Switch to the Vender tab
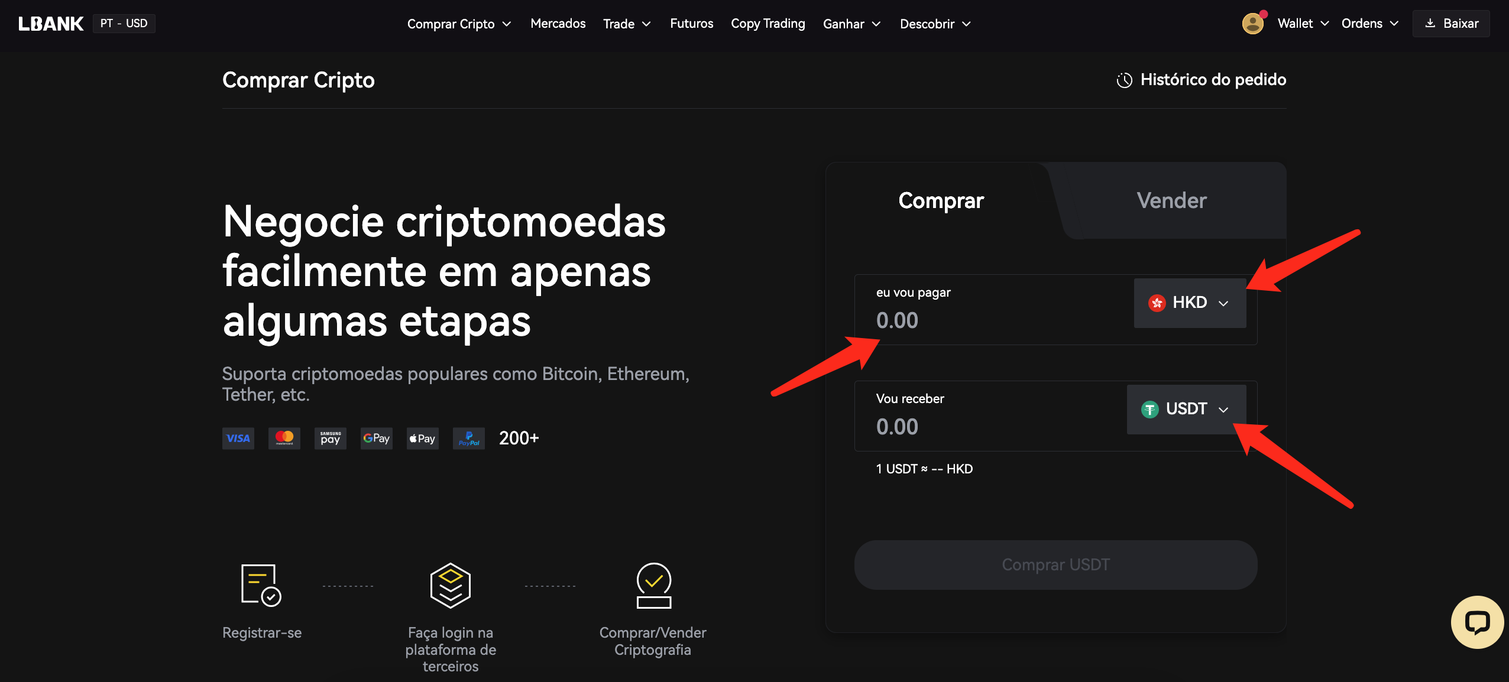The width and height of the screenshot is (1509, 682). (1171, 201)
